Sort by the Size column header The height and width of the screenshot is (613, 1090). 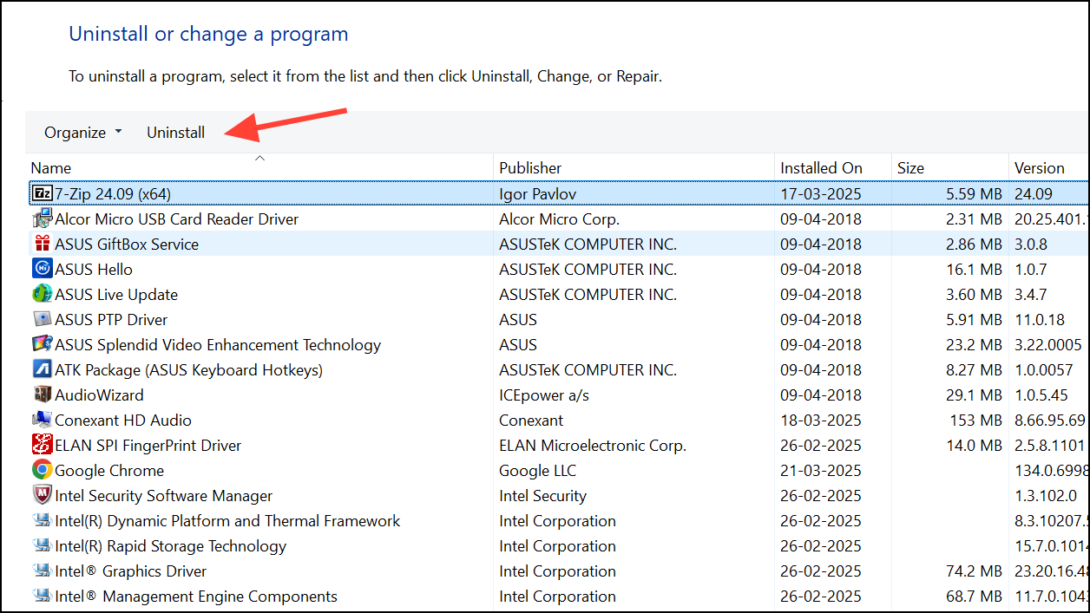949,167
